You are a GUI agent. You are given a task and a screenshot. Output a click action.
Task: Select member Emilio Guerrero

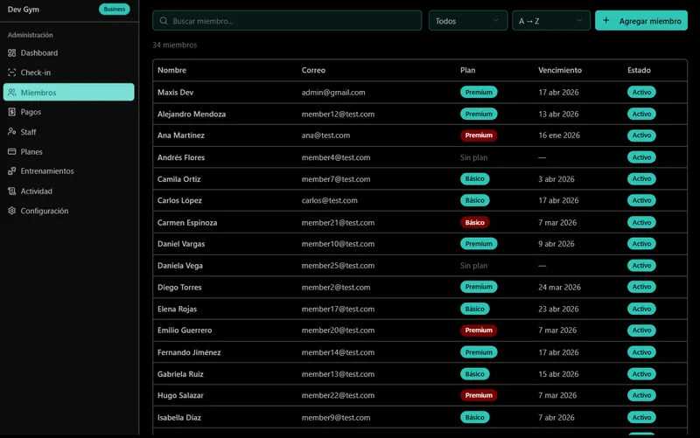point(185,330)
